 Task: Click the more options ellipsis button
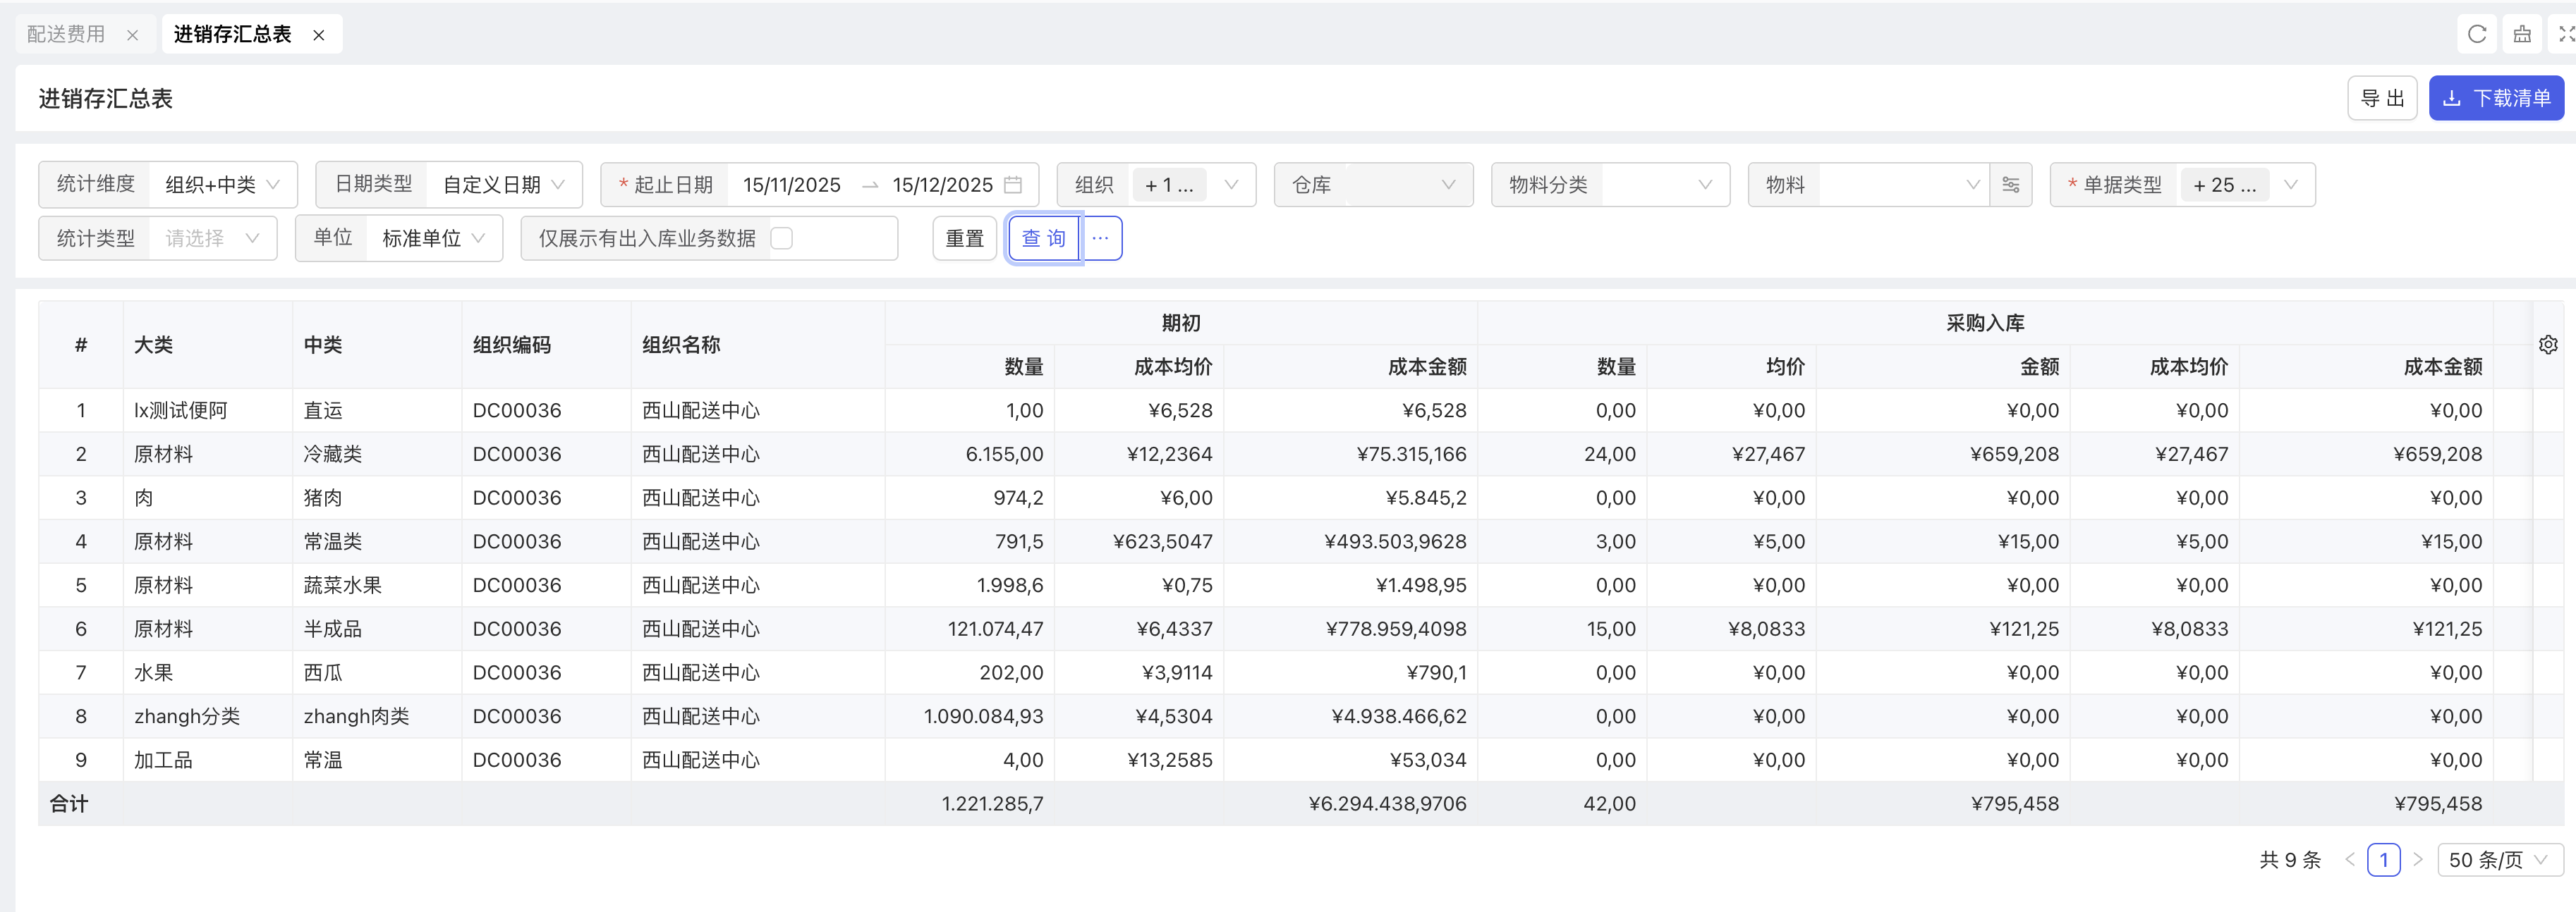point(1100,239)
